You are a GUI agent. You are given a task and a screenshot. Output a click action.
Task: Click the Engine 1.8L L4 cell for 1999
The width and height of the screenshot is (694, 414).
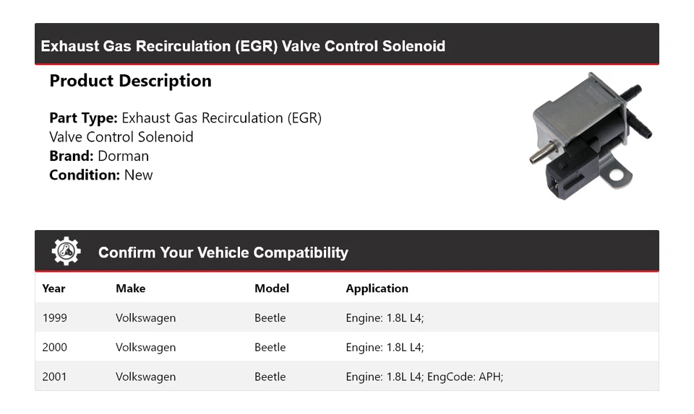[x=385, y=318]
